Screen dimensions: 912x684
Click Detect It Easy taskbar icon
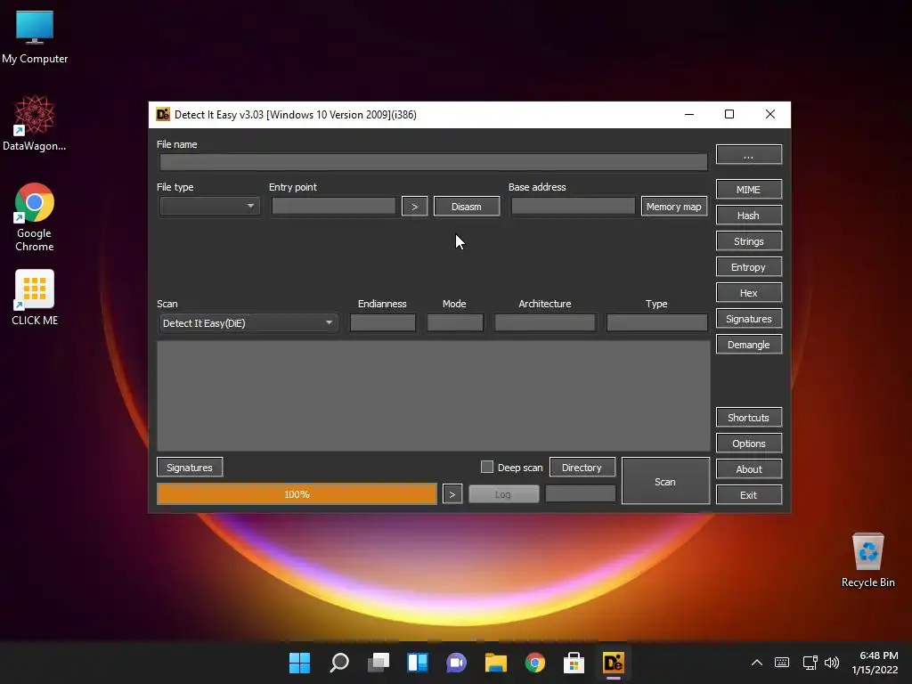click(x=614, y=663)
